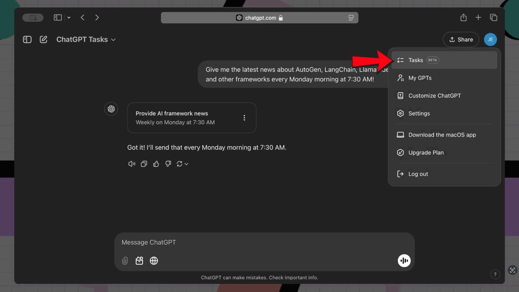Start voice mode with the waveform button

tap(404, 261)
